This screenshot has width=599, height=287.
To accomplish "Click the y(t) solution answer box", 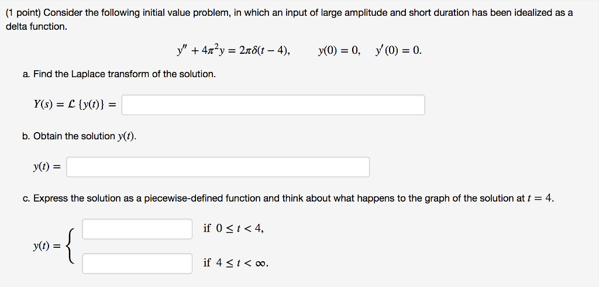I will pyautogui.click(x=218, y=167).
